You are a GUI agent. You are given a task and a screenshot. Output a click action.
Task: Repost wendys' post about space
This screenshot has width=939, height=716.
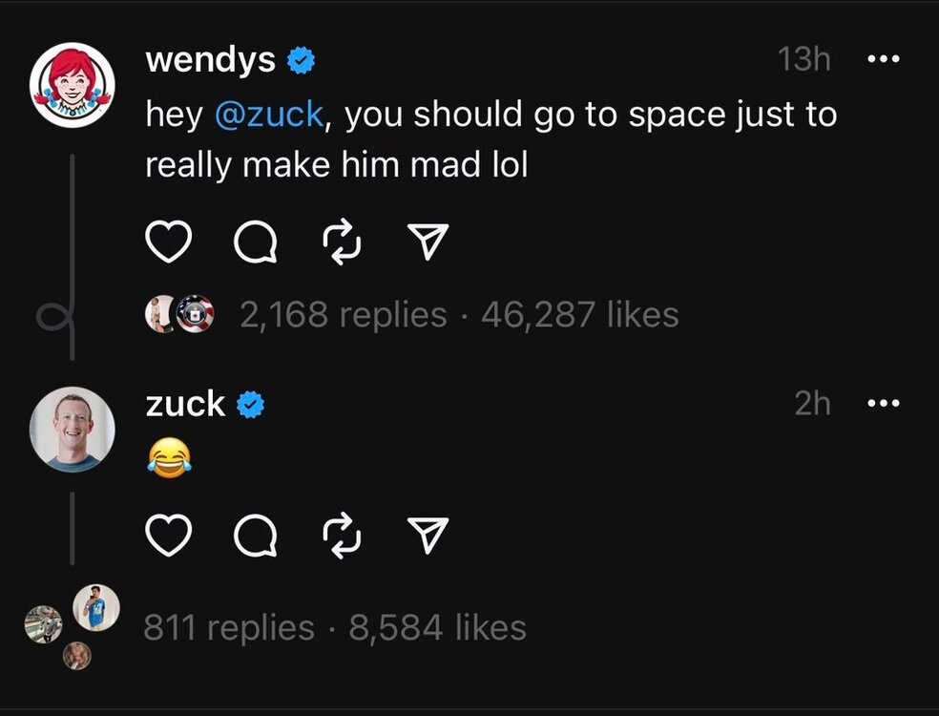pos(341,242)
